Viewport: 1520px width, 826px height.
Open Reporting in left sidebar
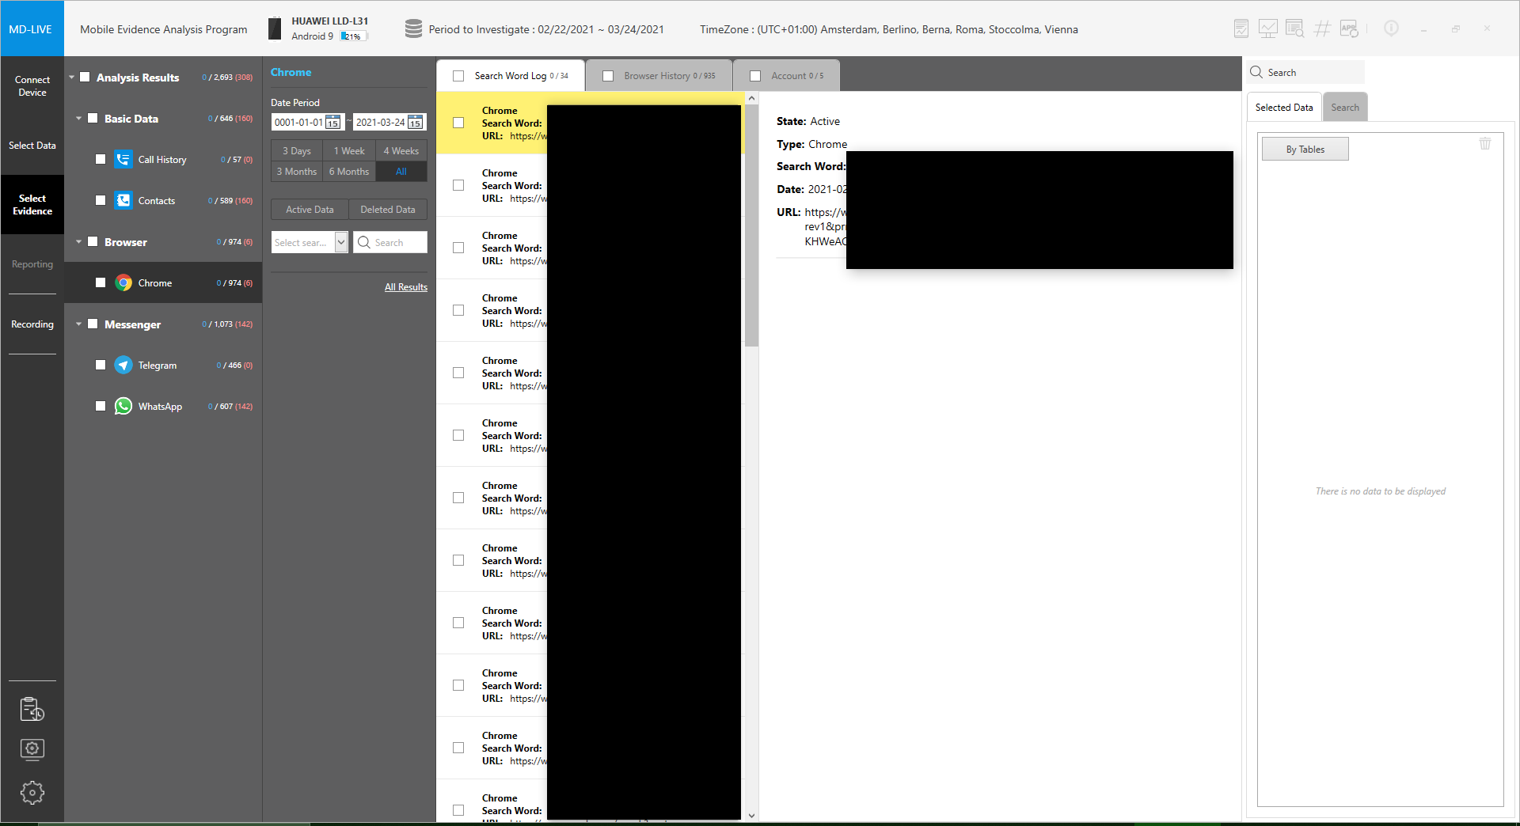32,264
